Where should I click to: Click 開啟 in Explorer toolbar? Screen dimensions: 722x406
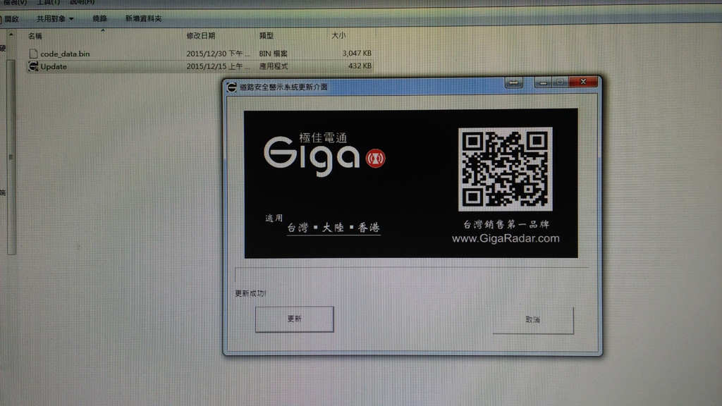pos(11,19)
